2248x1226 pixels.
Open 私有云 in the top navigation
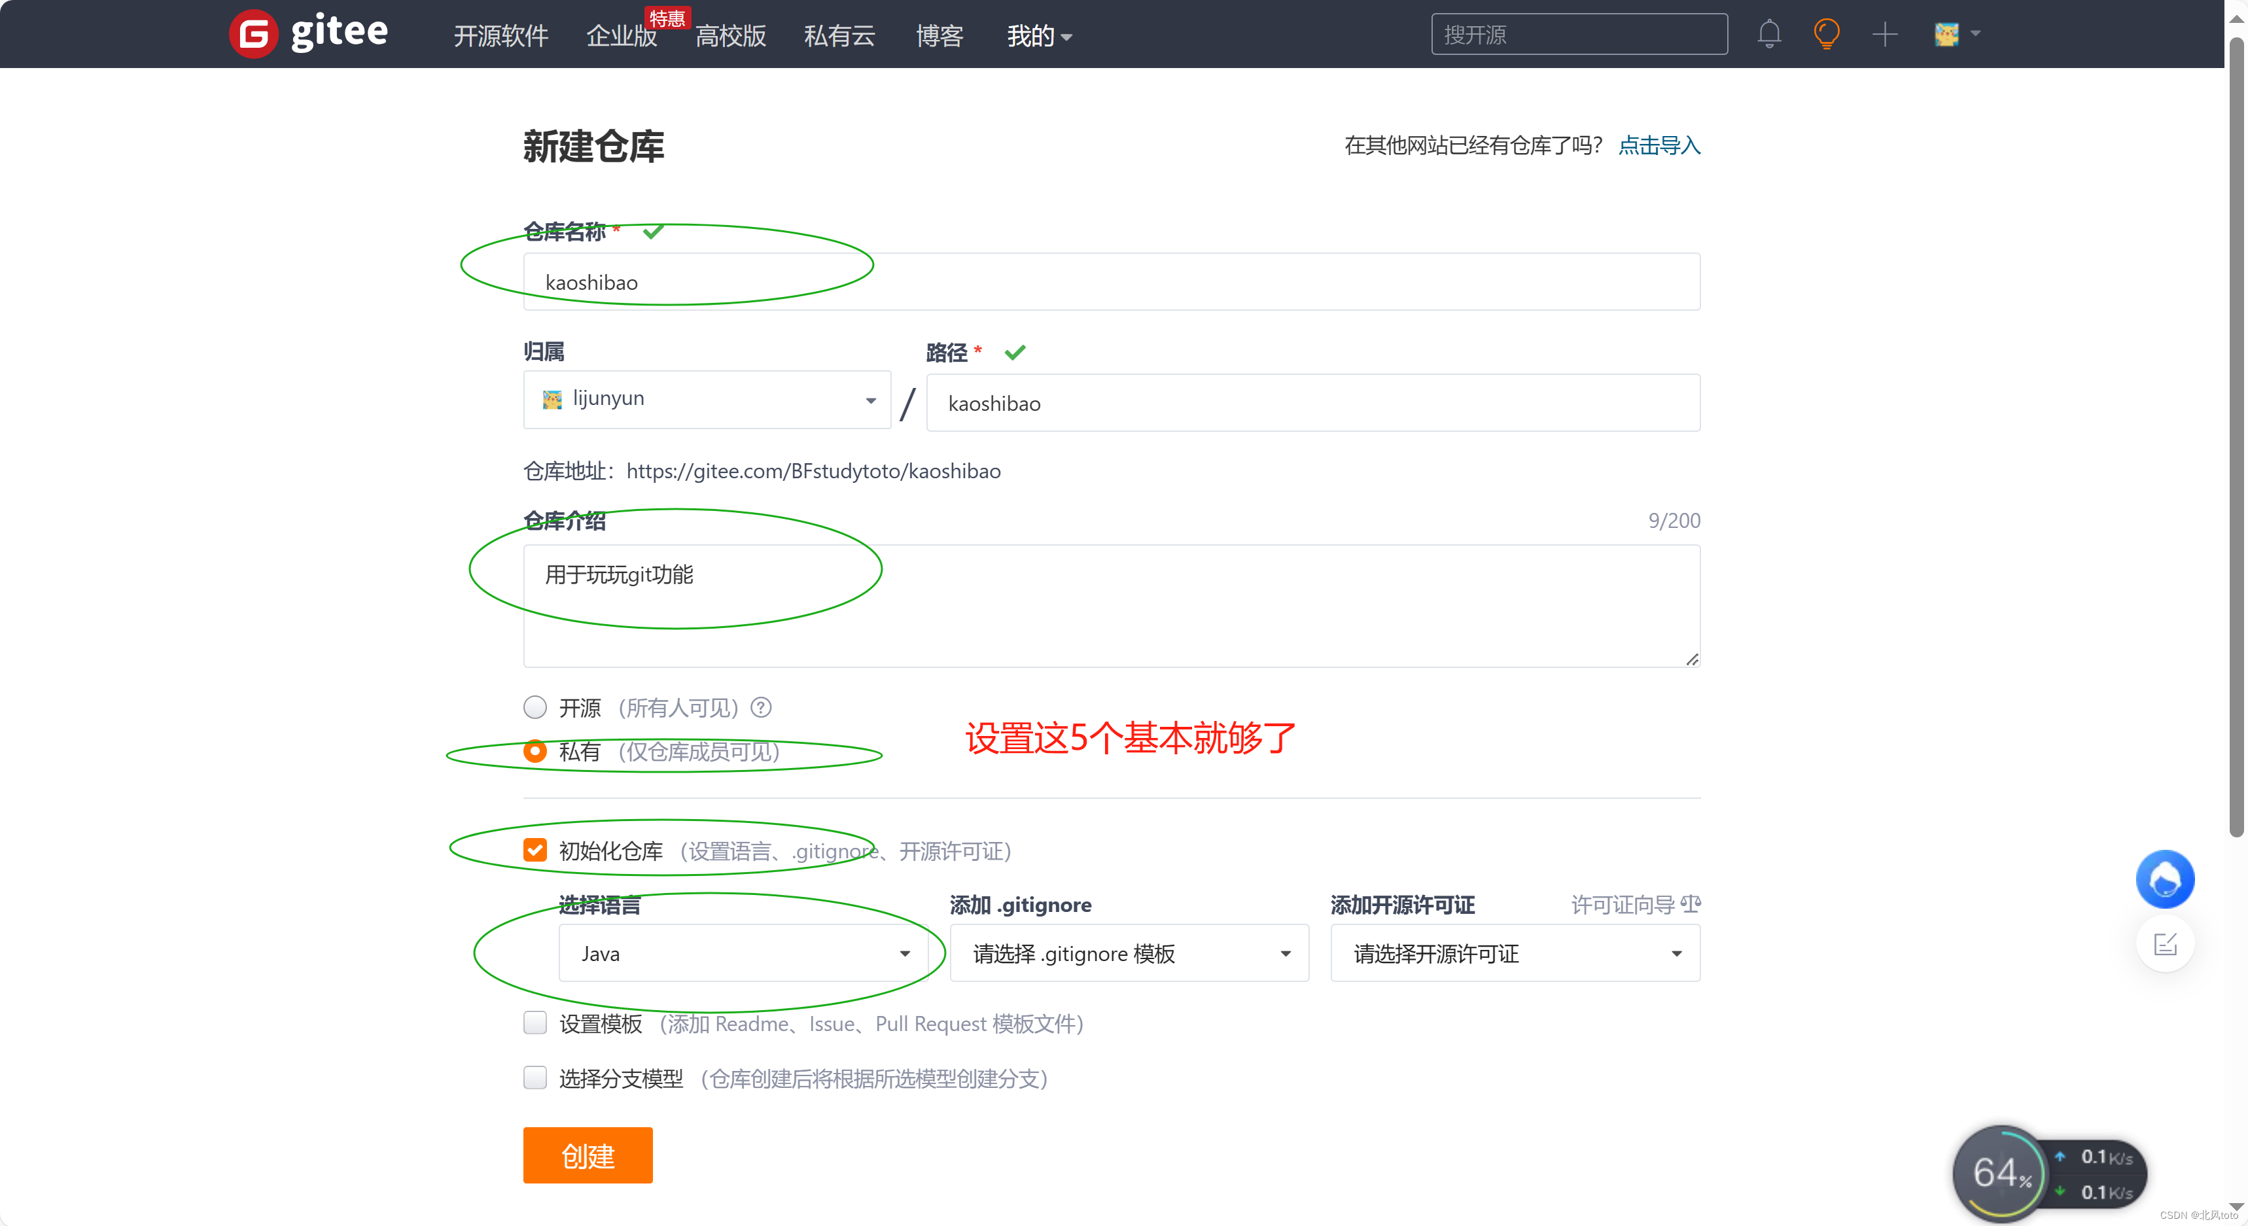839,36
